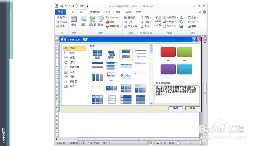Open 文本框 Text Box gallery

coord(158,22)
